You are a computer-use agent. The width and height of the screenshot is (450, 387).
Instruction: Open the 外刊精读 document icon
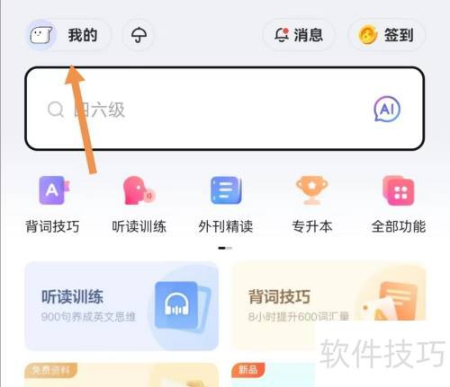tap(226, 190)
